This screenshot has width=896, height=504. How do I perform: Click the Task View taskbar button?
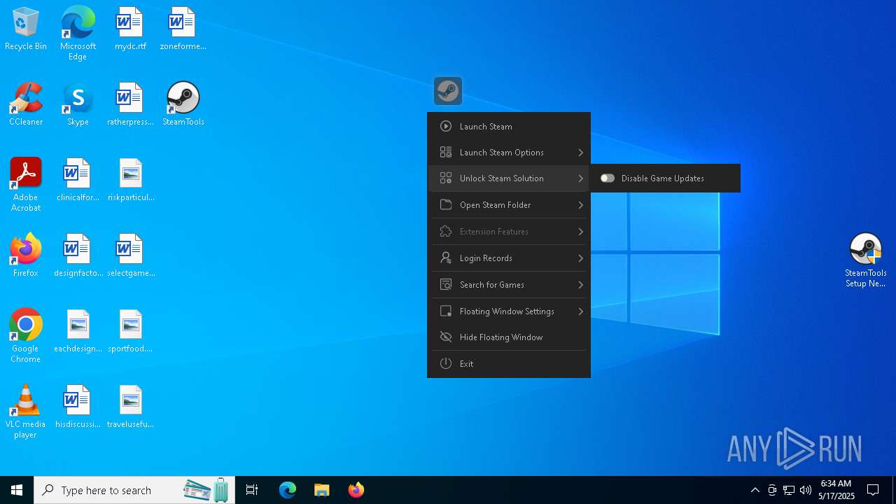coord(252,490)
